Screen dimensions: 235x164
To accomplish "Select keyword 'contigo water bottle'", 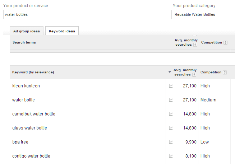I will click(x=31, y=156).
